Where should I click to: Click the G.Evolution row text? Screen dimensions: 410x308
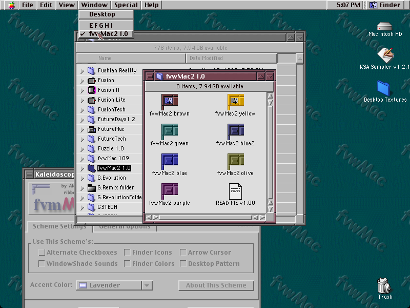tap(112, 178)
